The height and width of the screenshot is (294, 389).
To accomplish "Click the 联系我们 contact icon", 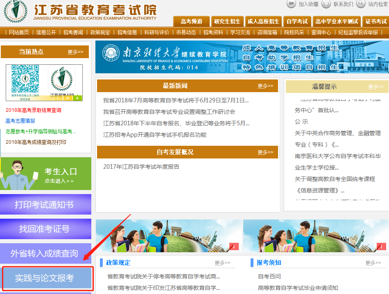I will 326,4.
